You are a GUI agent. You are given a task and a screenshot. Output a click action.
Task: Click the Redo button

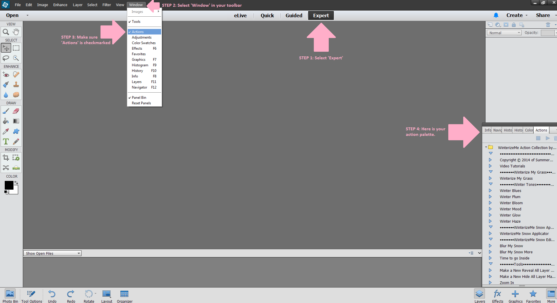click(x=71, y=296)
